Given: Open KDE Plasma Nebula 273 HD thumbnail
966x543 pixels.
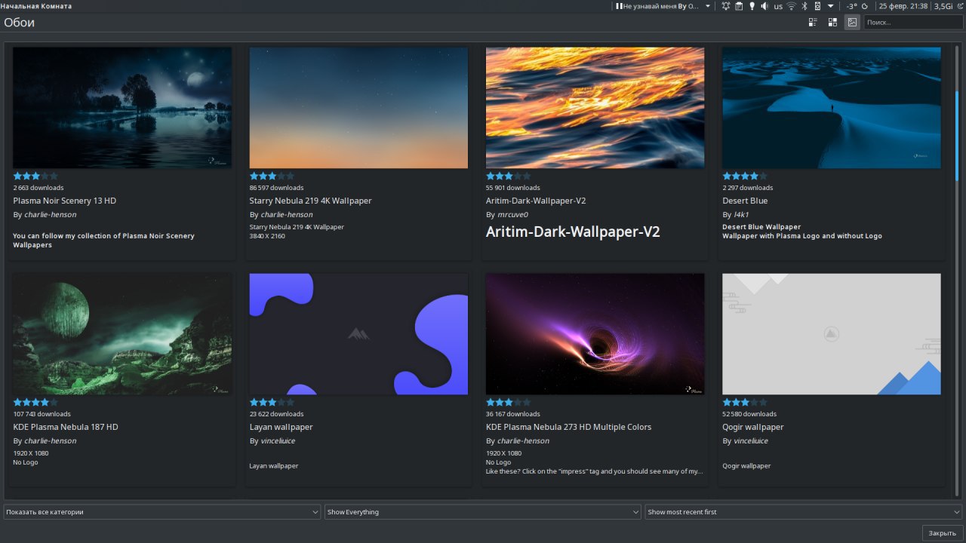Looking at the screenshot, I should pyautogui.click(x=595, y=334).
